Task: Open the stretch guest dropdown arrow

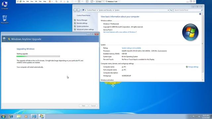Action: [x=94, y=1]
